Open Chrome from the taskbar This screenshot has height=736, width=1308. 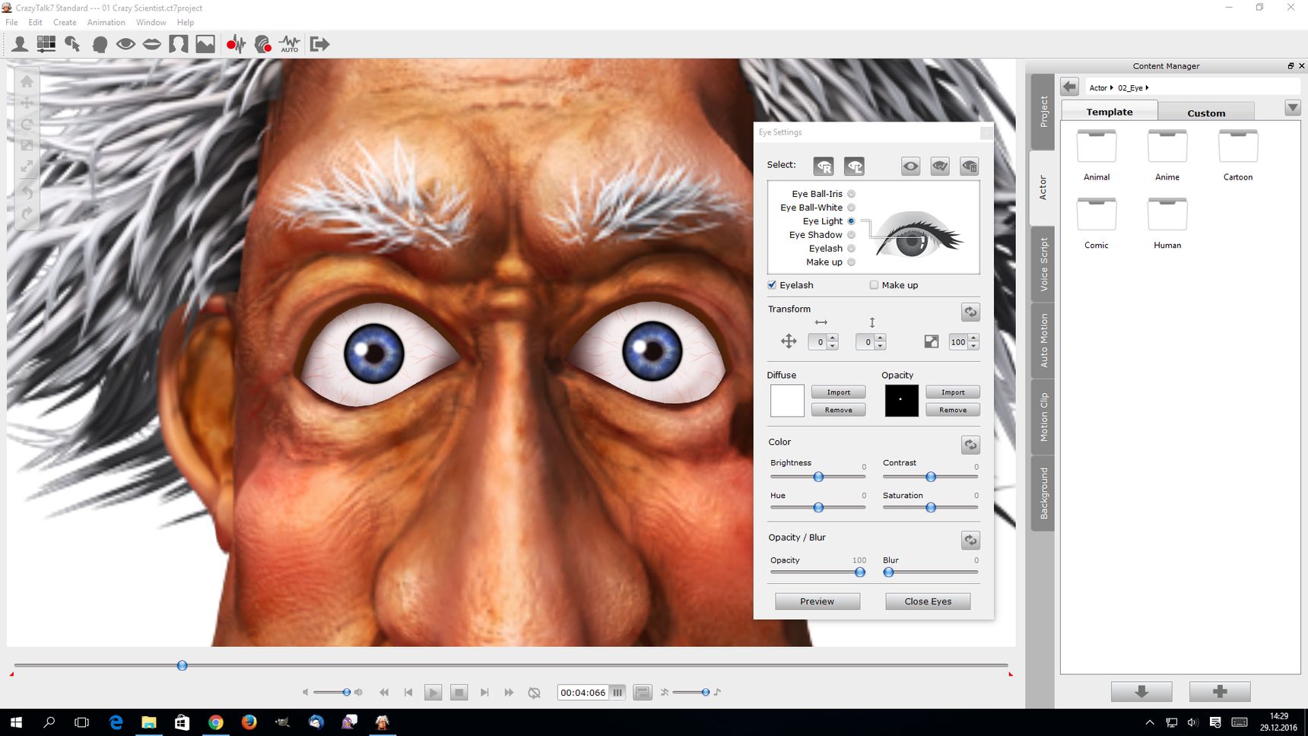216,722
